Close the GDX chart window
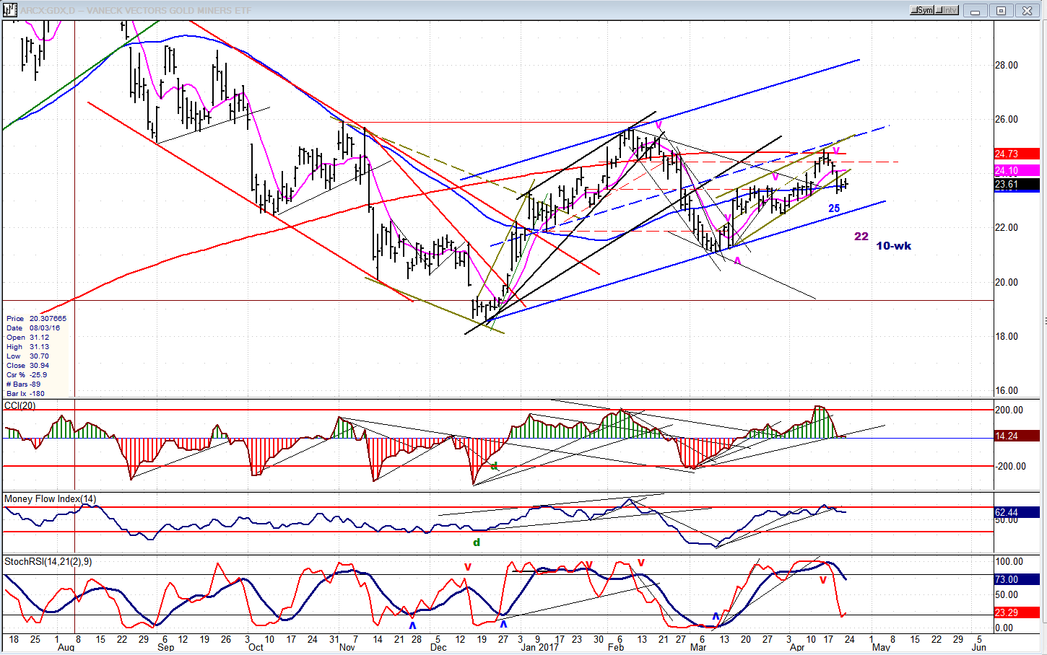 (x=1027, y=11)
